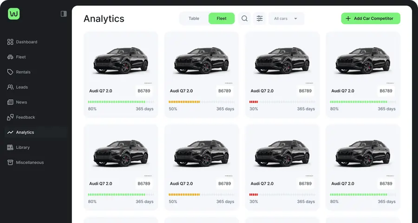Click the News newspaper icon
Image resolution: width=418 pixels, height=223 pixels.
tap(10, 102)
